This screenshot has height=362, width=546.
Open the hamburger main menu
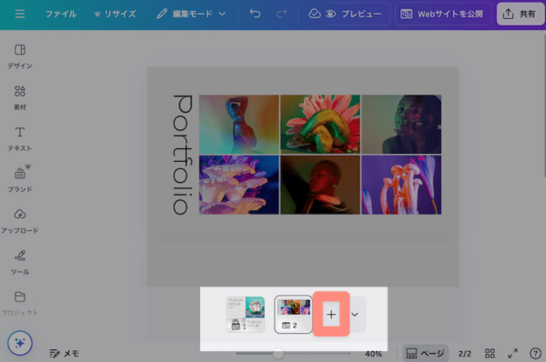(x=20, y=14)
